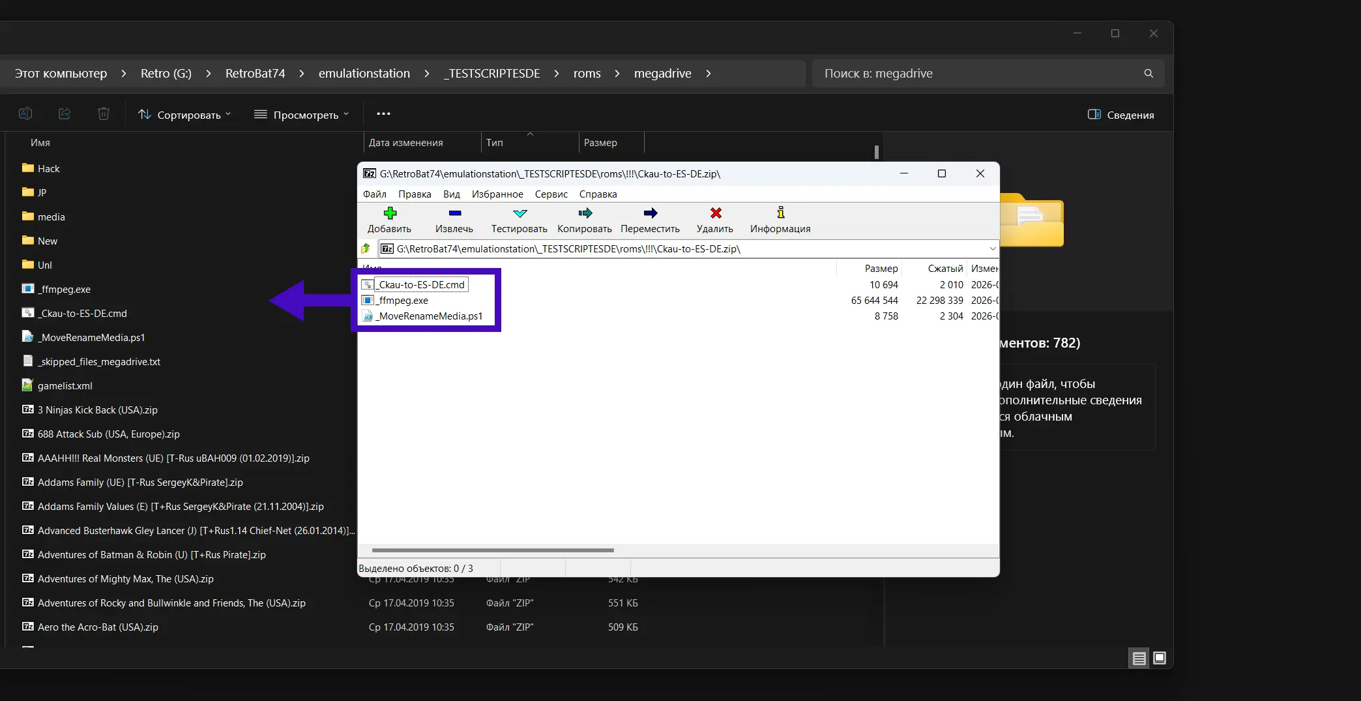
Task: Click the horizontal scrollbar in 7-Zip list
Action: (x=493, y=550)
